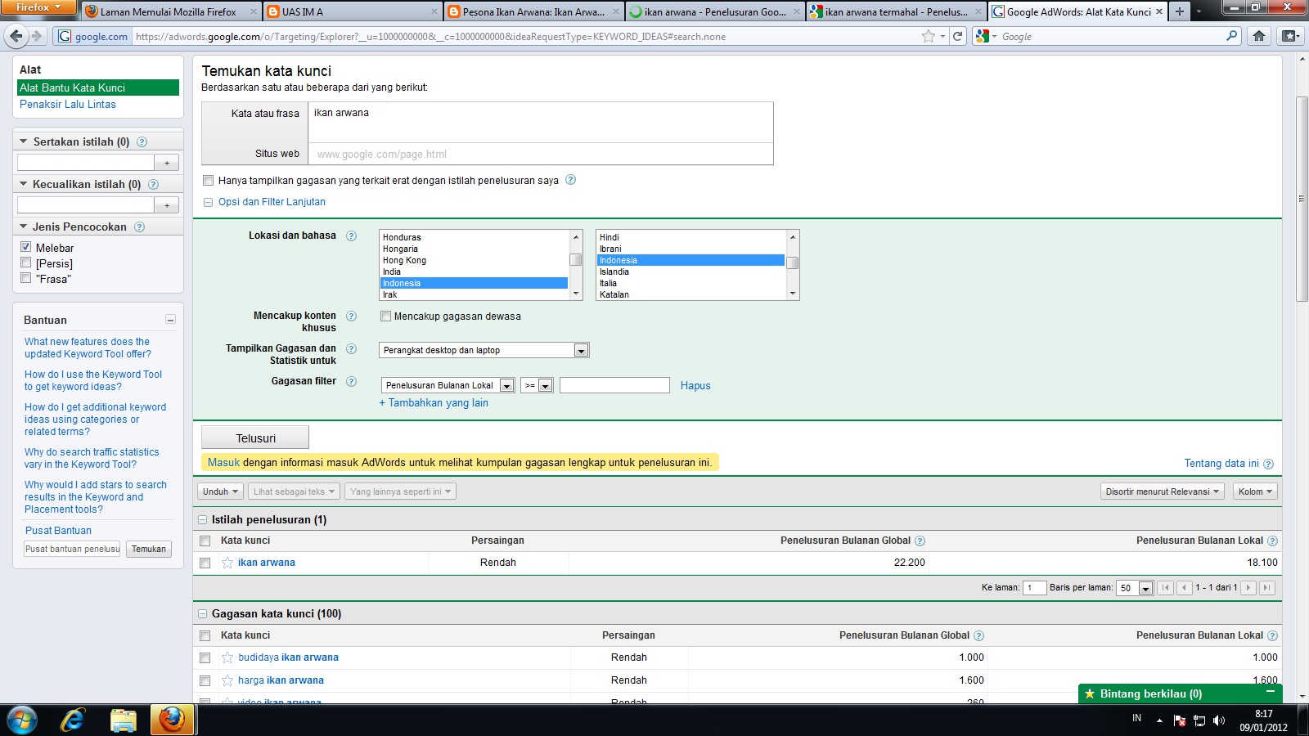Go back using the browser back arrow

click(16, 36)
